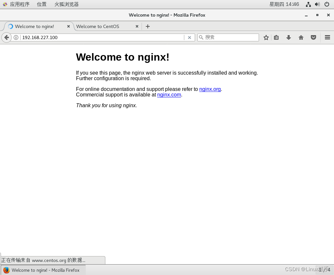
Task: Show the downloads arrow icon
Action: pyautogui.click(x=288, y=37)
